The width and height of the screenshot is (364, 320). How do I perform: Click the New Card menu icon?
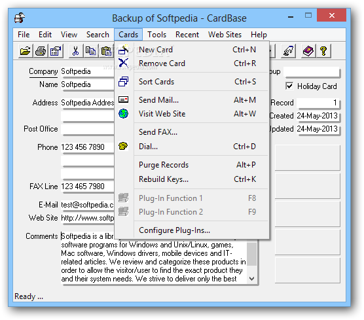123,50
